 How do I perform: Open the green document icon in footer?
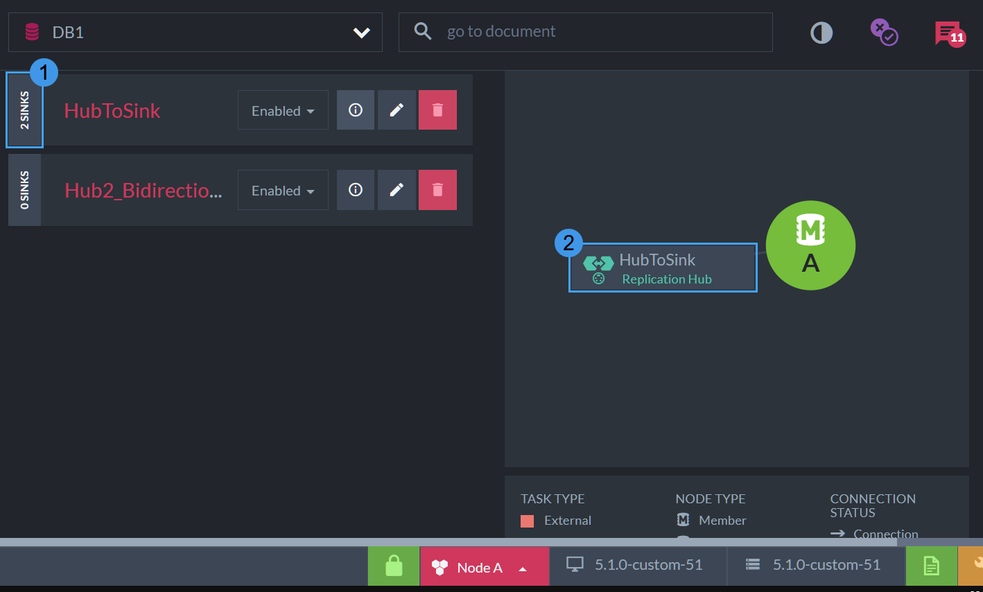(932, 566)
